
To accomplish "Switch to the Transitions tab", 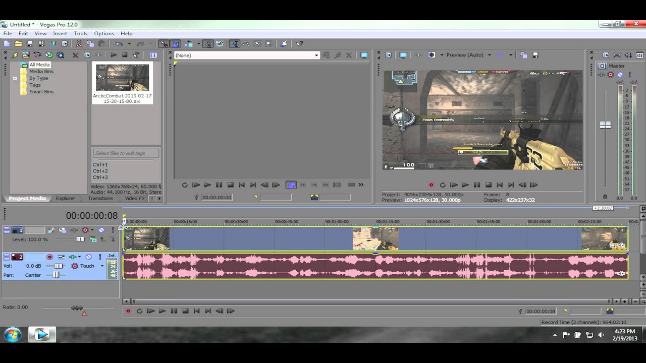I will click(x=100, y=198).
